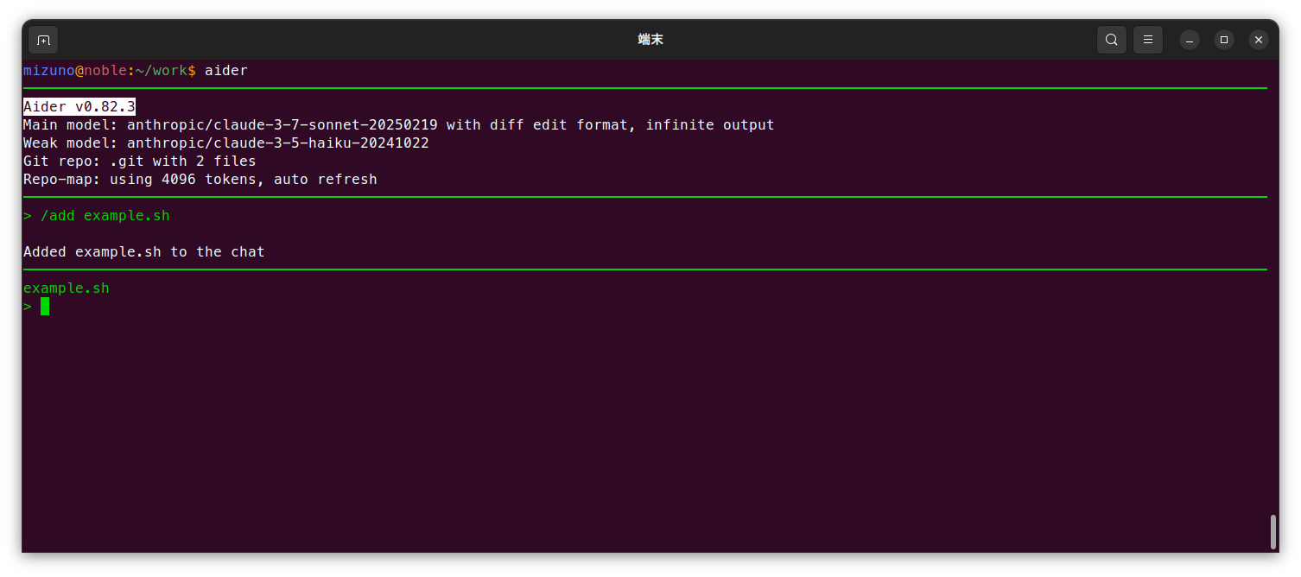This screenshot has height=577, width=1301.
Task: Maximize the terminal window
Action: 1224,40
